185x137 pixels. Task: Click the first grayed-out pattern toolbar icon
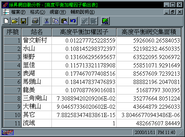pyautogui.click(x=85, y=21)
